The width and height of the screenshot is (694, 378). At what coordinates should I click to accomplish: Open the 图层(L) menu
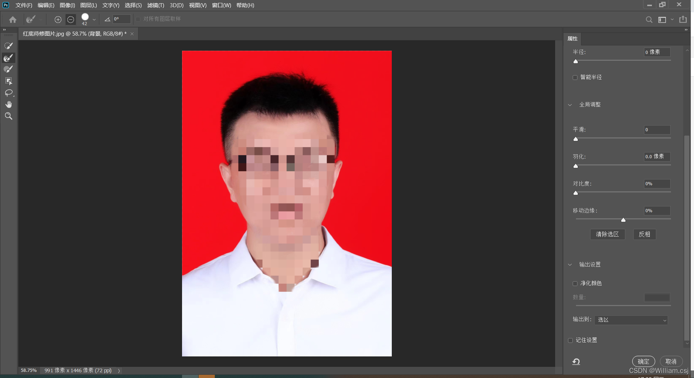89,5
